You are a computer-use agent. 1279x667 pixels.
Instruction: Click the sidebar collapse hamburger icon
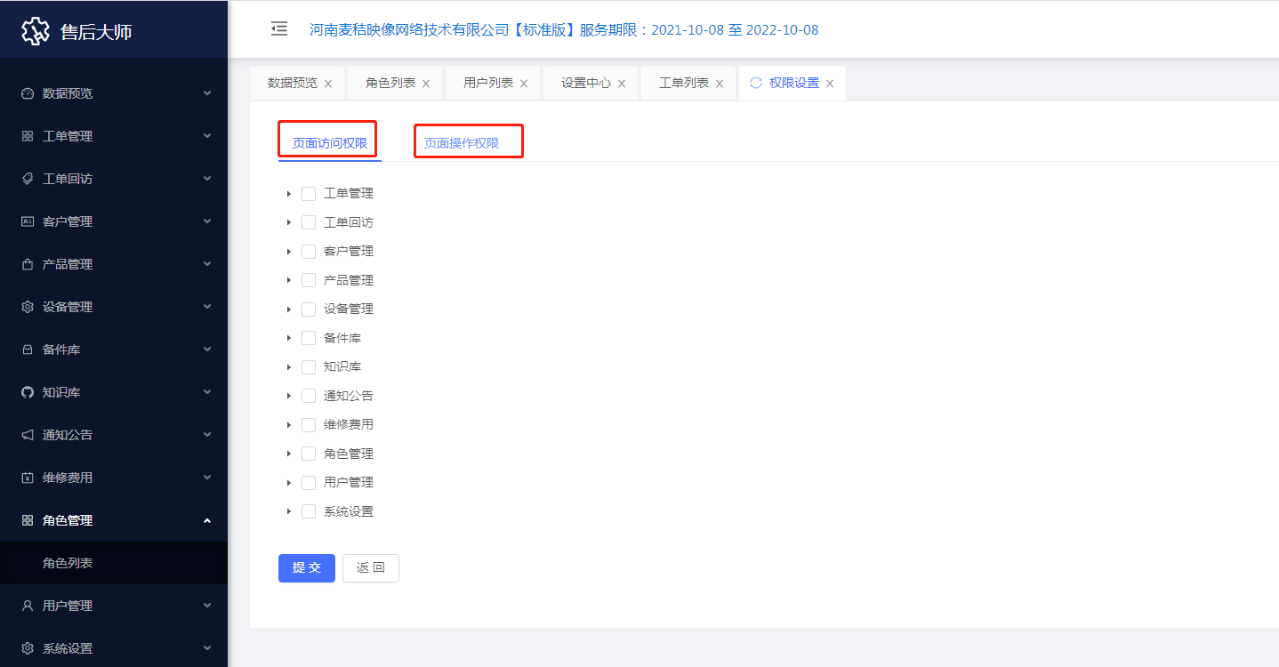pos(279,29)
